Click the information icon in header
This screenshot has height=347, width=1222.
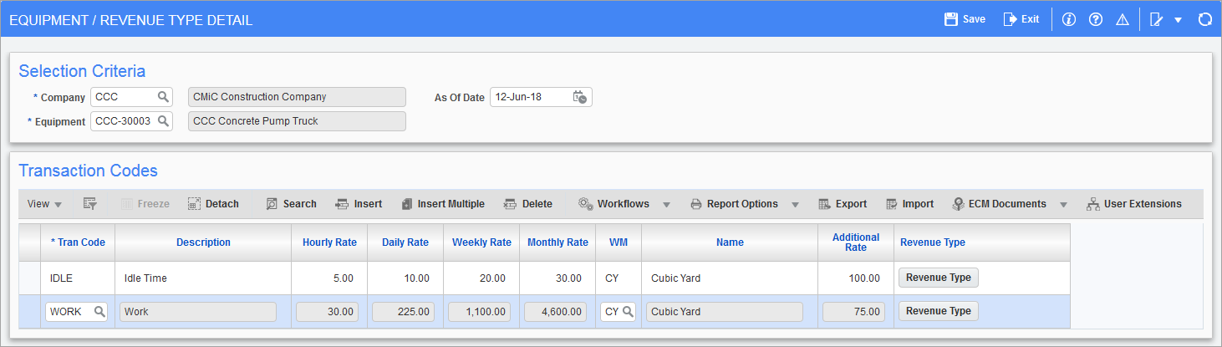(1068, 19)
